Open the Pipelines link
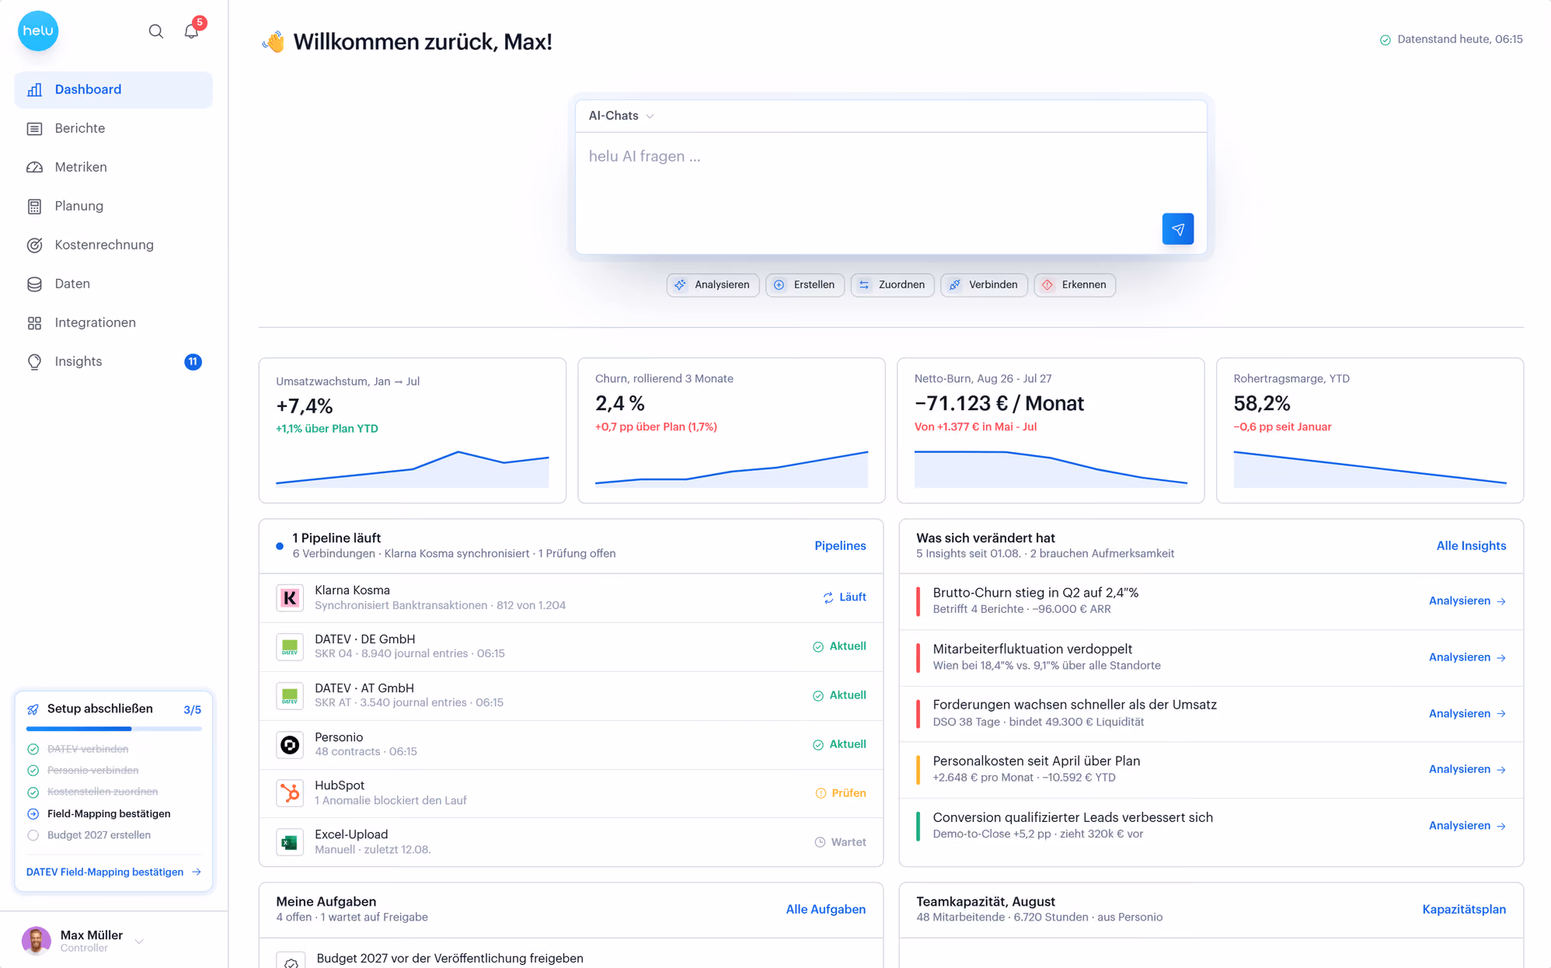1551x968 pixels. click(840, 545)
